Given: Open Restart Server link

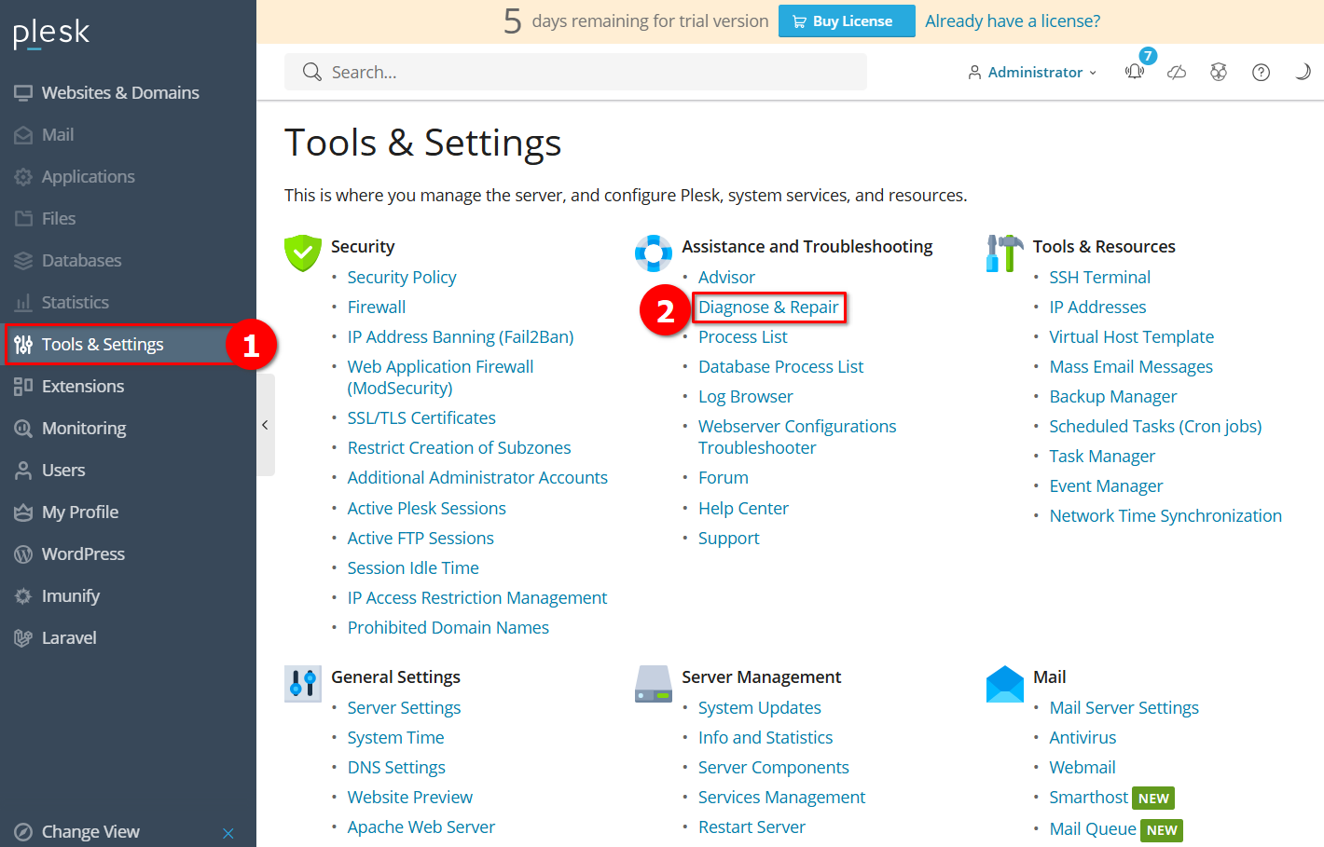Looking at the screenshot, I should point(752,827).
